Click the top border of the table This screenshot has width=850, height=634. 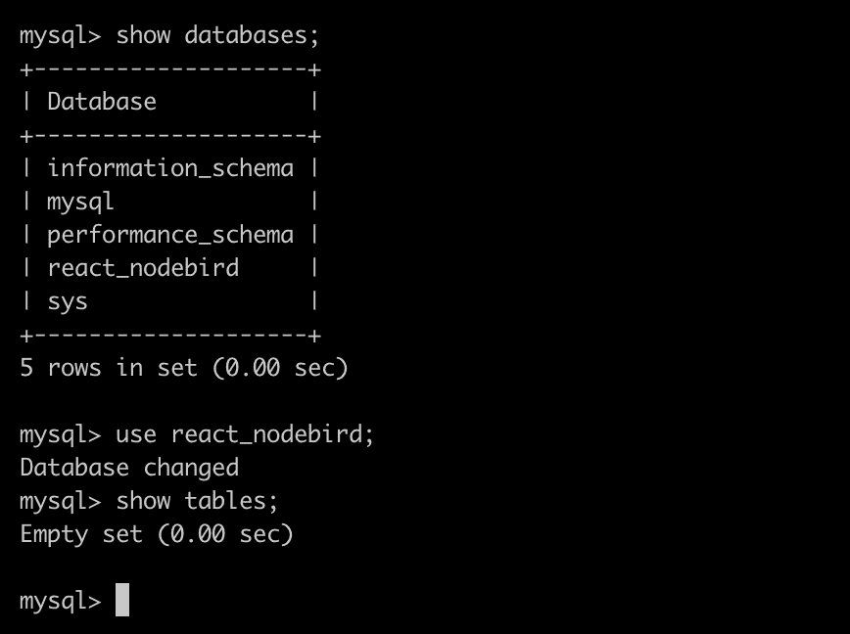(x=170, y=69)
